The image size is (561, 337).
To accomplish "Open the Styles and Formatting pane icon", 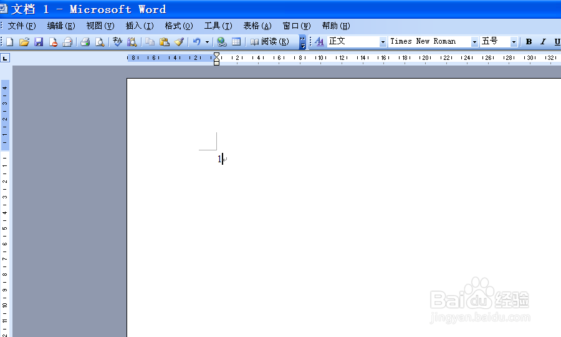I will pos(320,42).
